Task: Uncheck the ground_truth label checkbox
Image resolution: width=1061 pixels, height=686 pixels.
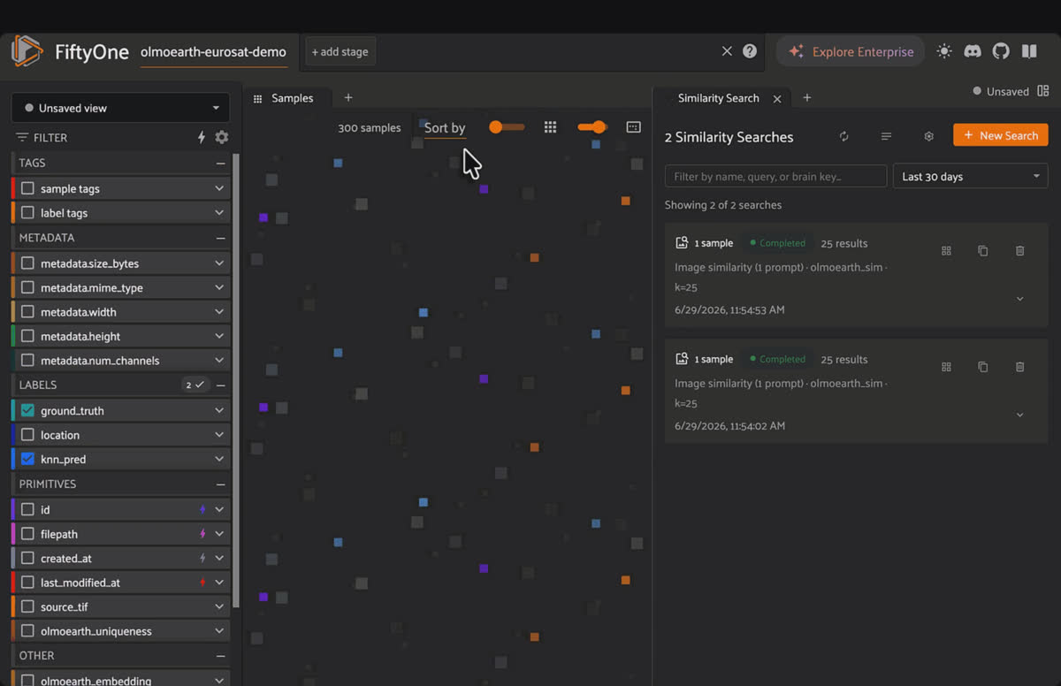Action: (27, 411)
